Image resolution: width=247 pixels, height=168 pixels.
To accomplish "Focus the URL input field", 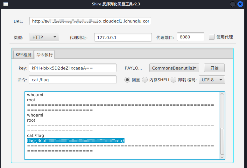I will (90, 21).
